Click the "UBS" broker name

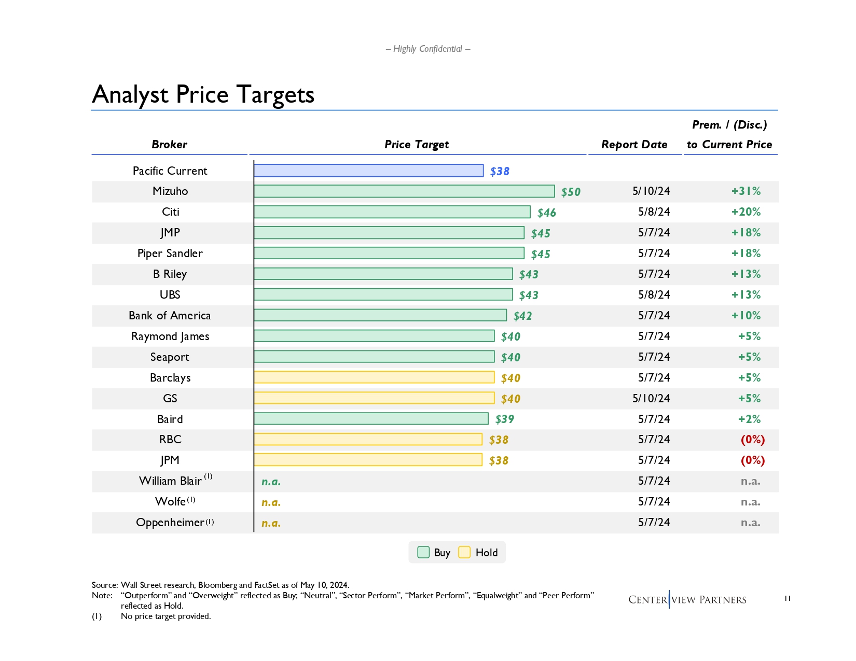point(170,295)
